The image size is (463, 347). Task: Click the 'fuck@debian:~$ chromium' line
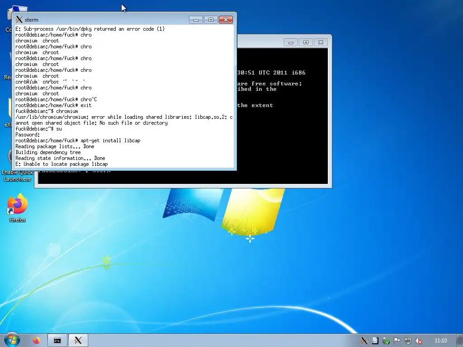click(47, 111)
